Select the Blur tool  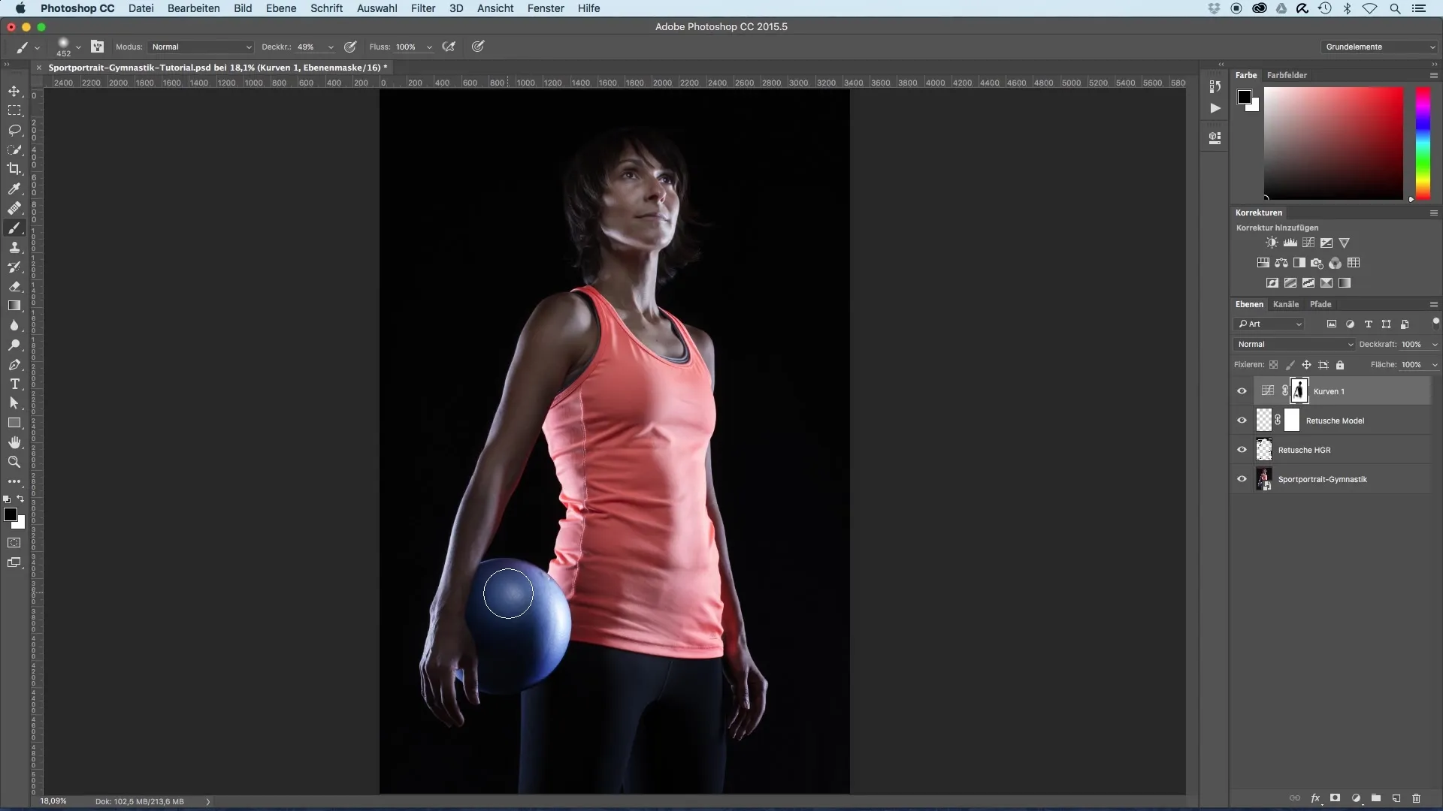tap(14, 325)
